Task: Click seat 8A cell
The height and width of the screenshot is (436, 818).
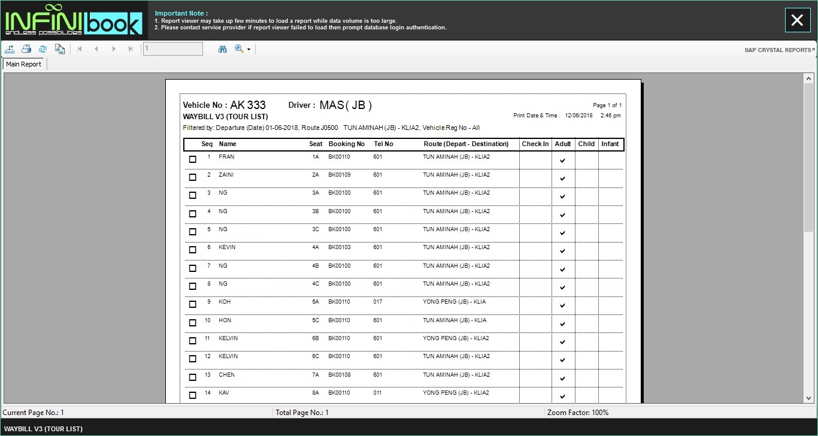Action: pos(316,393)
